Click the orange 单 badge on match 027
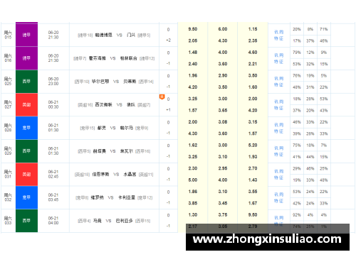Viewport: 356px width, 257px height. pyautogui.click(x=162, y=97)
